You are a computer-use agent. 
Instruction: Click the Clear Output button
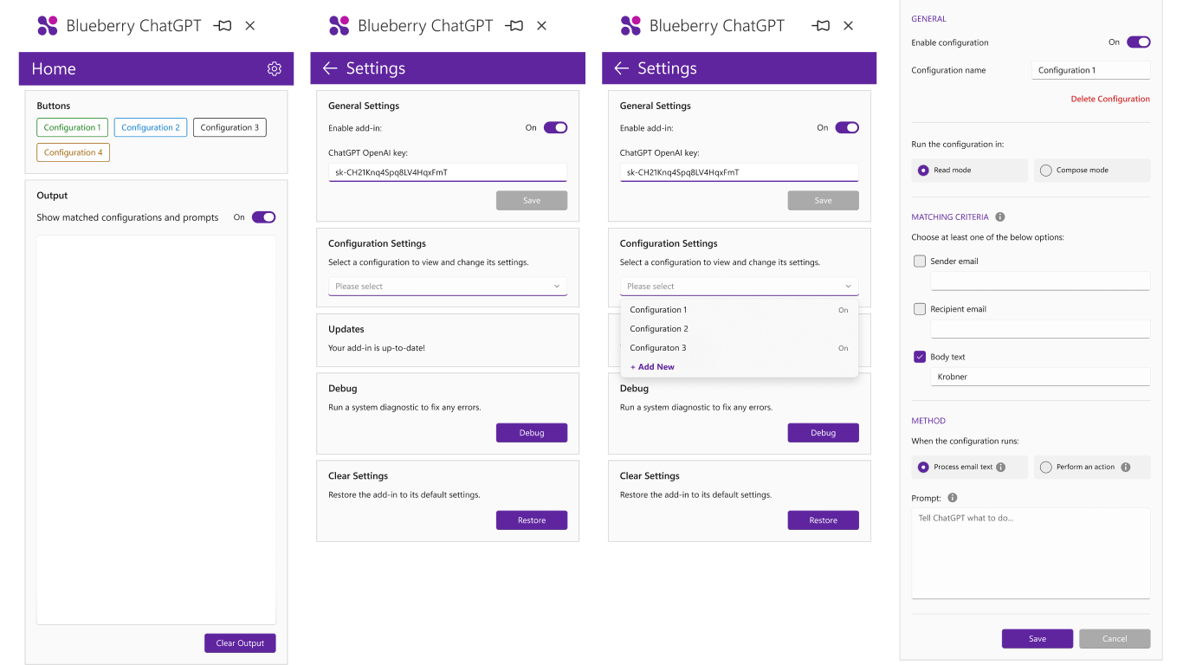(240, 643)
